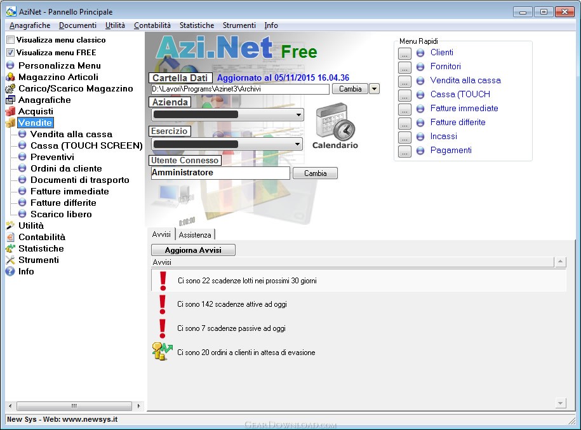Click the Cartella Dati path field
Viewport: 581px width, 430px height.
tap(240, 89)
